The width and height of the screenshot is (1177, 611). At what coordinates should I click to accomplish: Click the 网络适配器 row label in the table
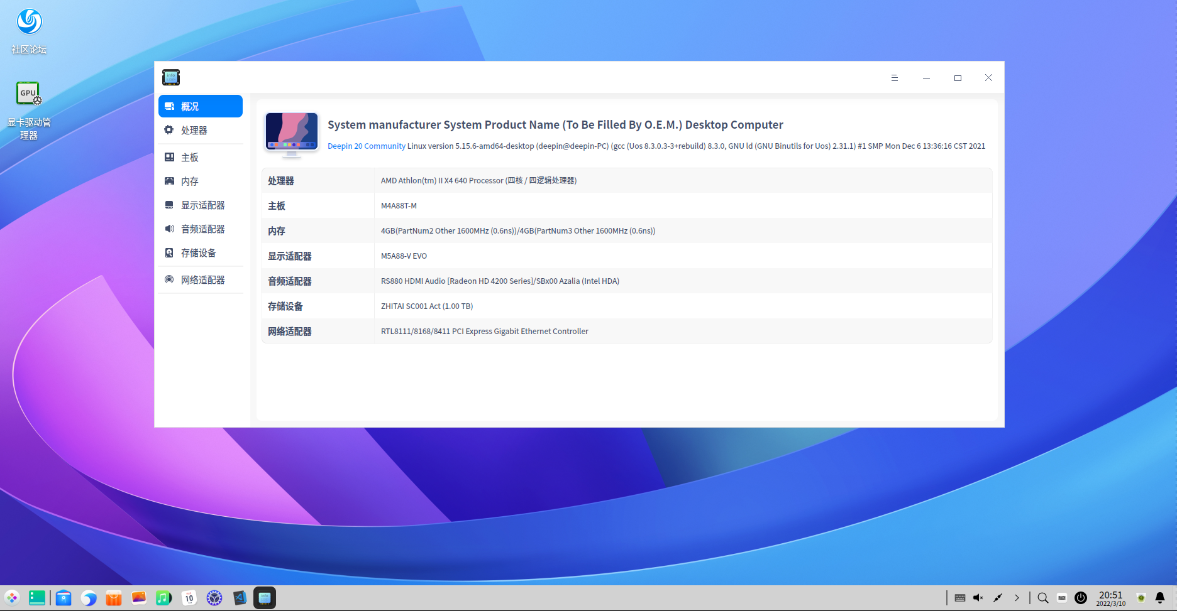pos(290,332)
